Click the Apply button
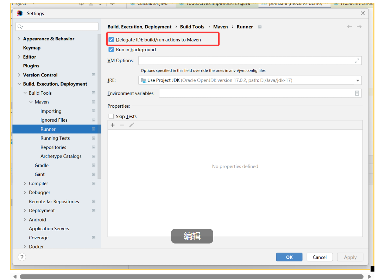 click(350, 257)
